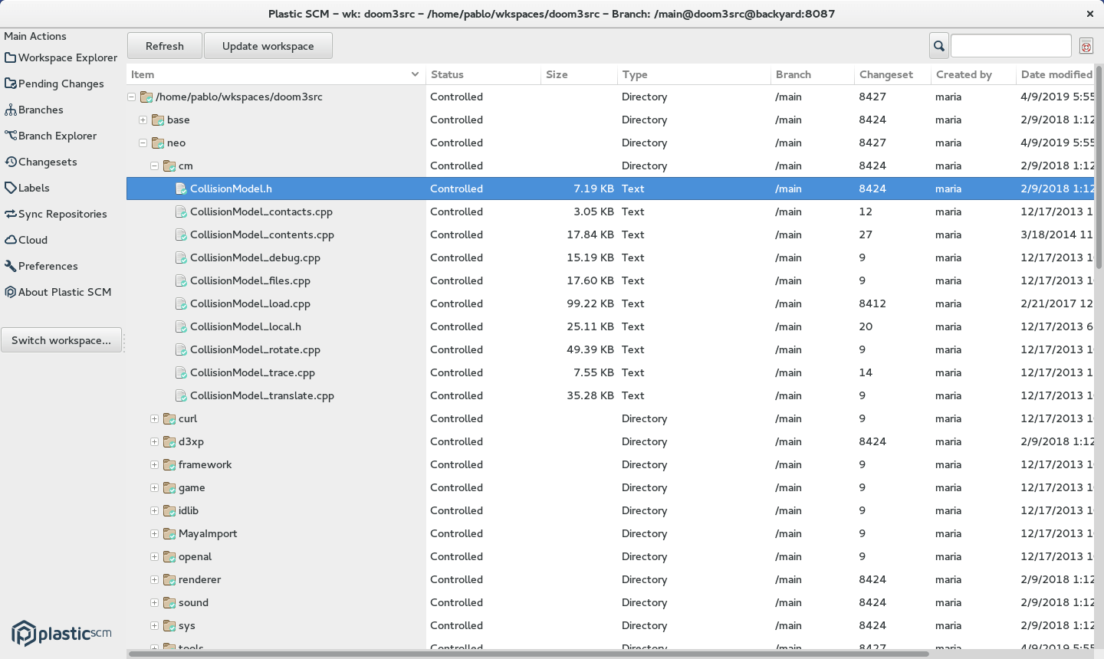Click the Refresh button
1104x659 pixels.
point(165,46)
